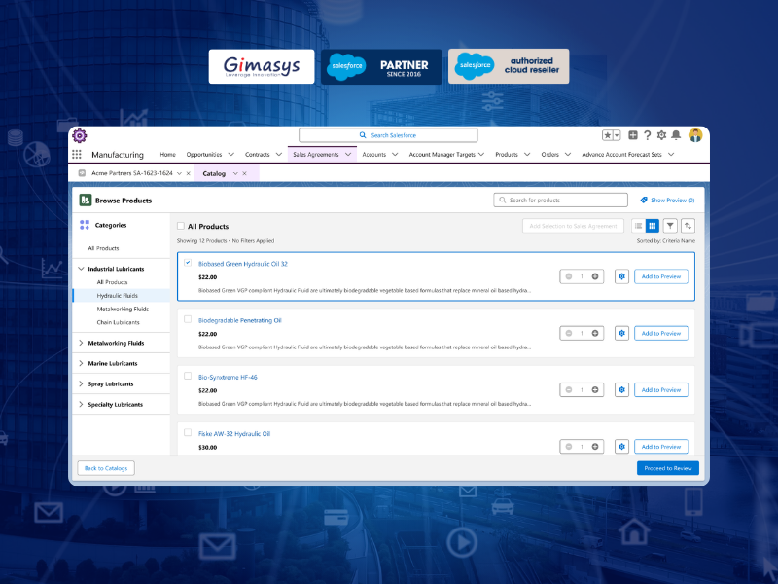The image size is (778, 584).
Task: Check the All Products select-all checkbox
Action: [x=181, y=226]
